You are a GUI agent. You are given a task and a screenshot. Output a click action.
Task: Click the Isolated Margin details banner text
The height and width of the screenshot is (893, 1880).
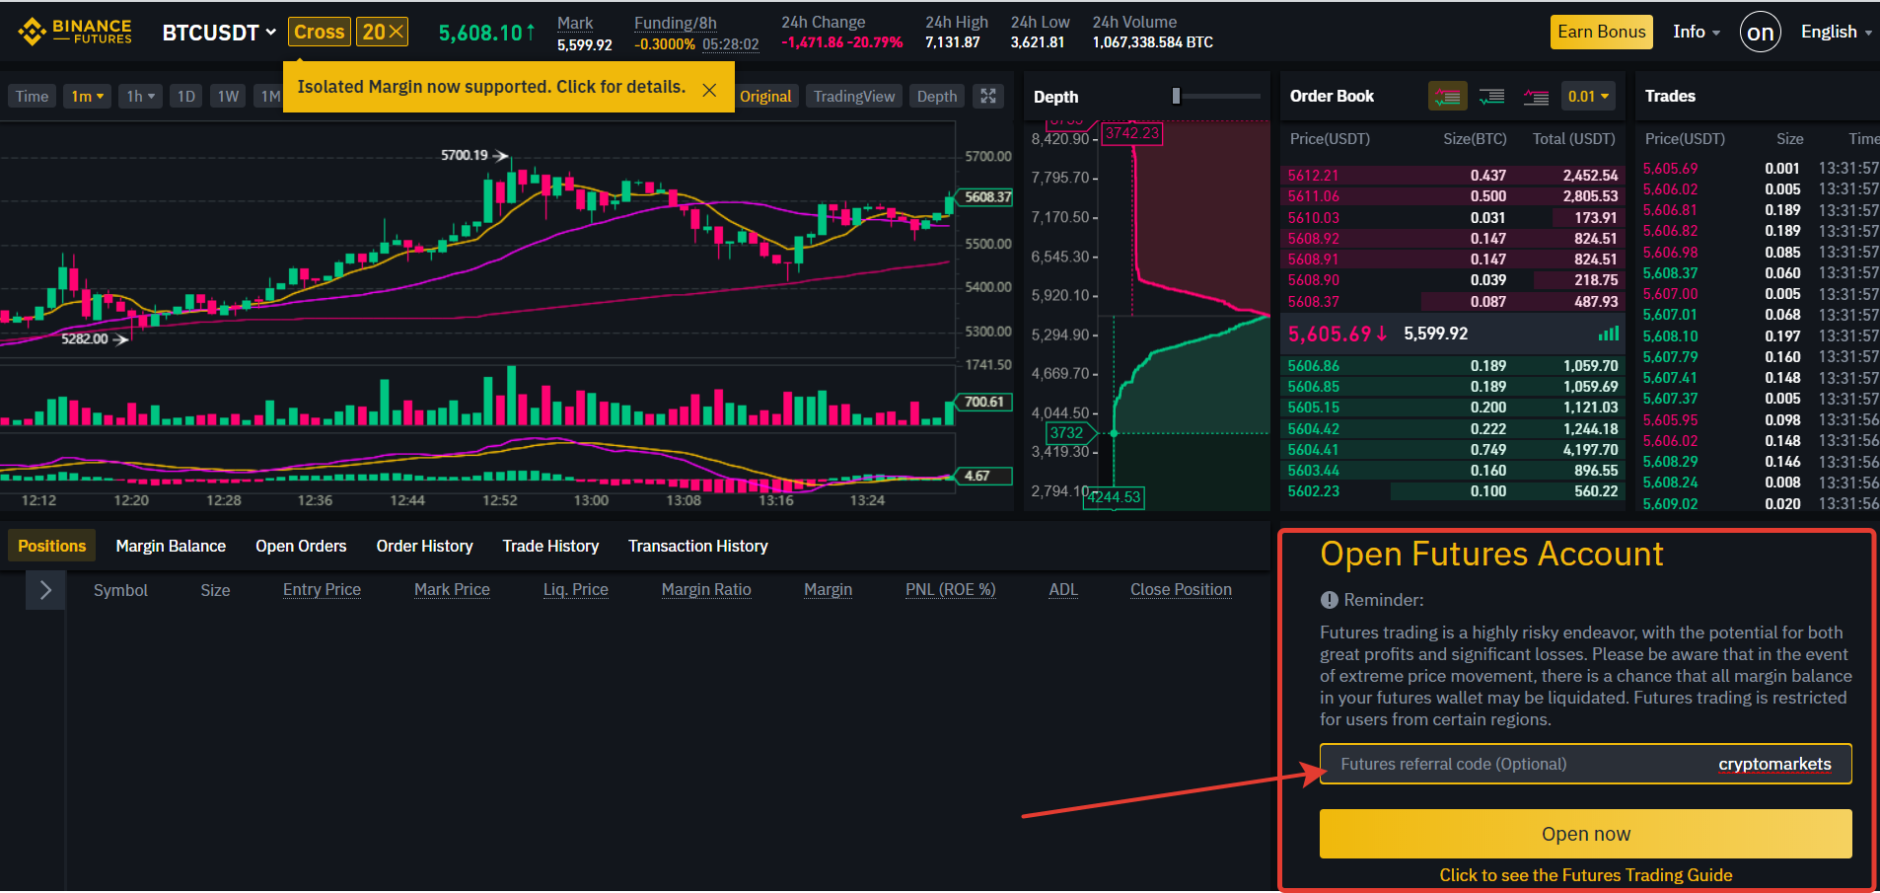tap(491, 87)
